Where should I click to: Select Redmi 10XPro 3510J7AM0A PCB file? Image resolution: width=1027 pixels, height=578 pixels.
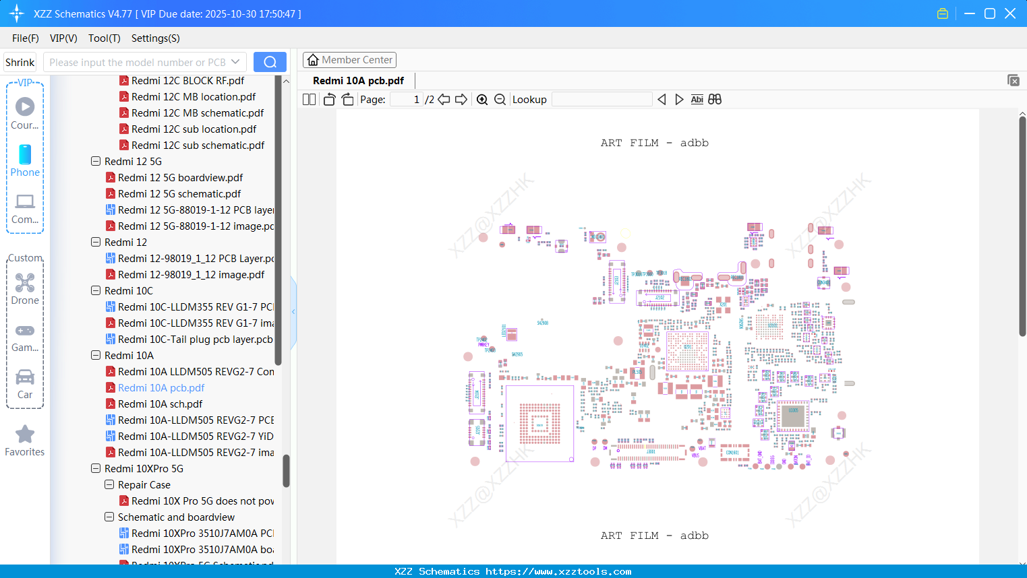tap(202, 534)
